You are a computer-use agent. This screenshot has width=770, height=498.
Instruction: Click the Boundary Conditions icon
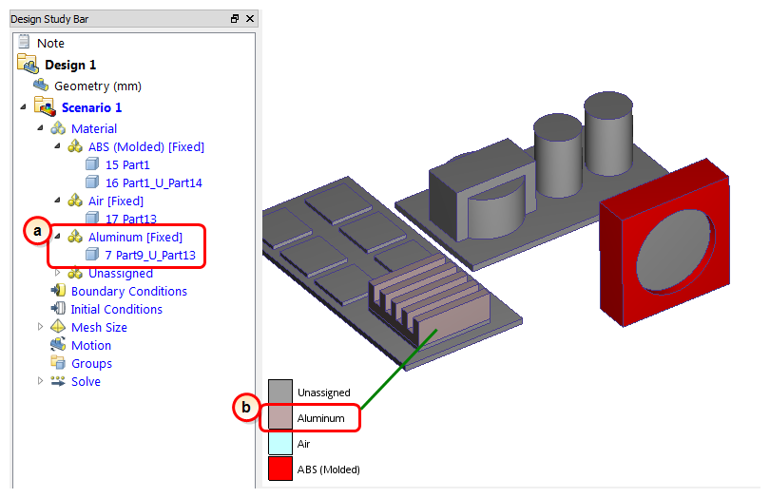coord(58,290)
